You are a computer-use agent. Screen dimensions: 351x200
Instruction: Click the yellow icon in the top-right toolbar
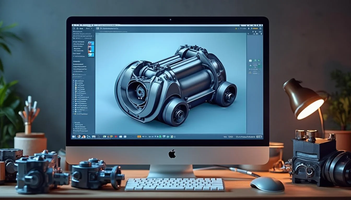click(236, 28)
